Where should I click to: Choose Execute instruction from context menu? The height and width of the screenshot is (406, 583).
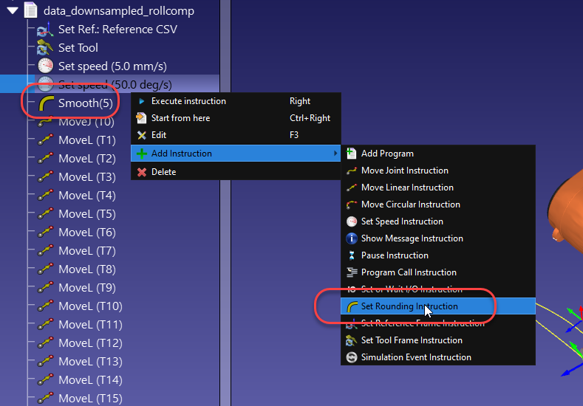click(236, 101)
